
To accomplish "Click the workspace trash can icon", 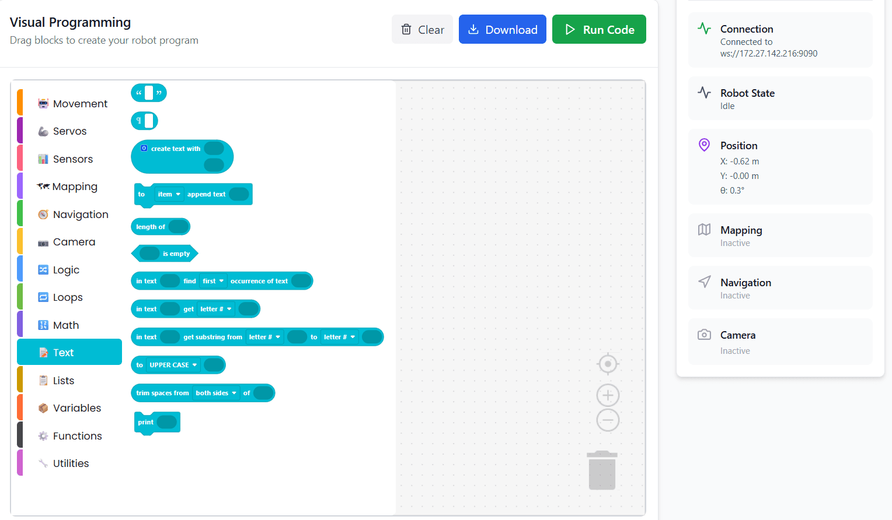I will tap(602, 470).
